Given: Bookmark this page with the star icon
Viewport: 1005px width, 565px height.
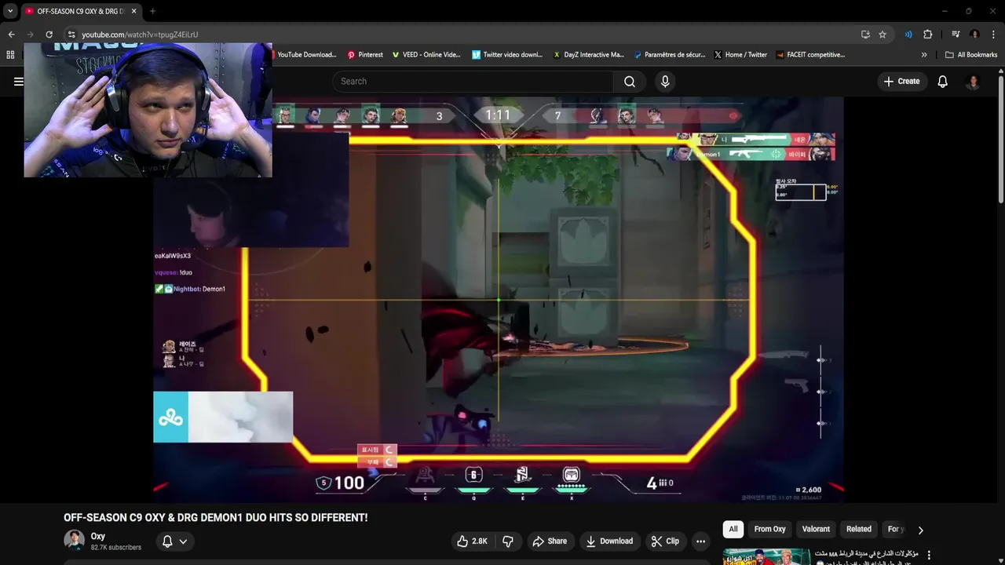Looking at the screenshot, I should 883,35.
